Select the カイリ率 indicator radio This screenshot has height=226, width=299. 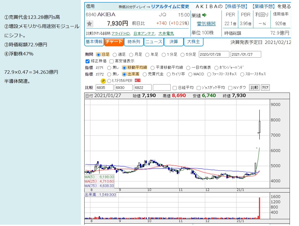click(x=169, y=74)
